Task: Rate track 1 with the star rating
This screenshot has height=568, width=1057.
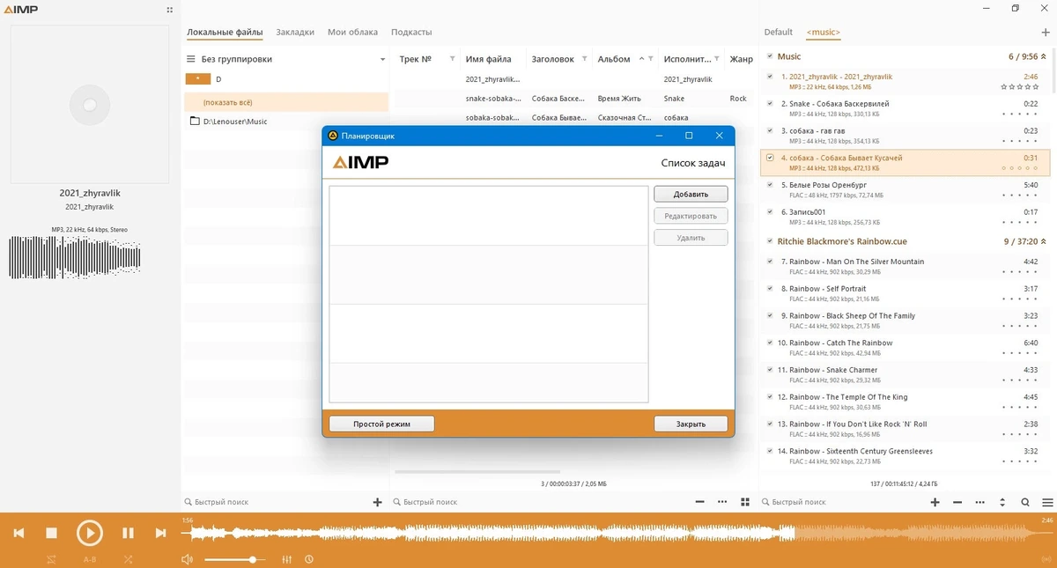Action: click(1020, 86)
